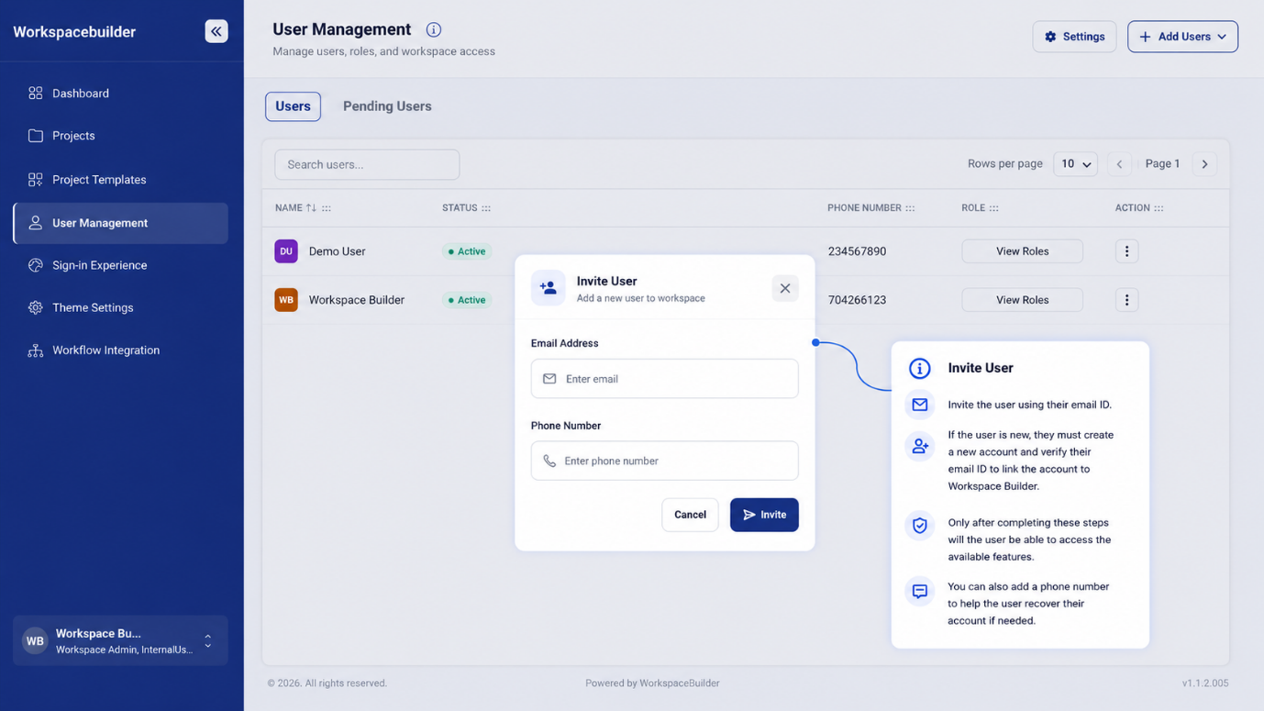
Task: Click the Workspace Builder name in the table
Action: (x=357, y=300)
